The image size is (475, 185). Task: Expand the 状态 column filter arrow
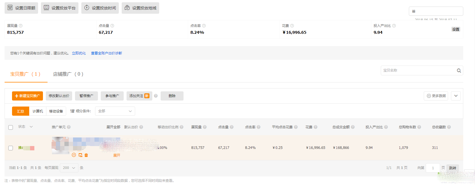pos(31,127)
